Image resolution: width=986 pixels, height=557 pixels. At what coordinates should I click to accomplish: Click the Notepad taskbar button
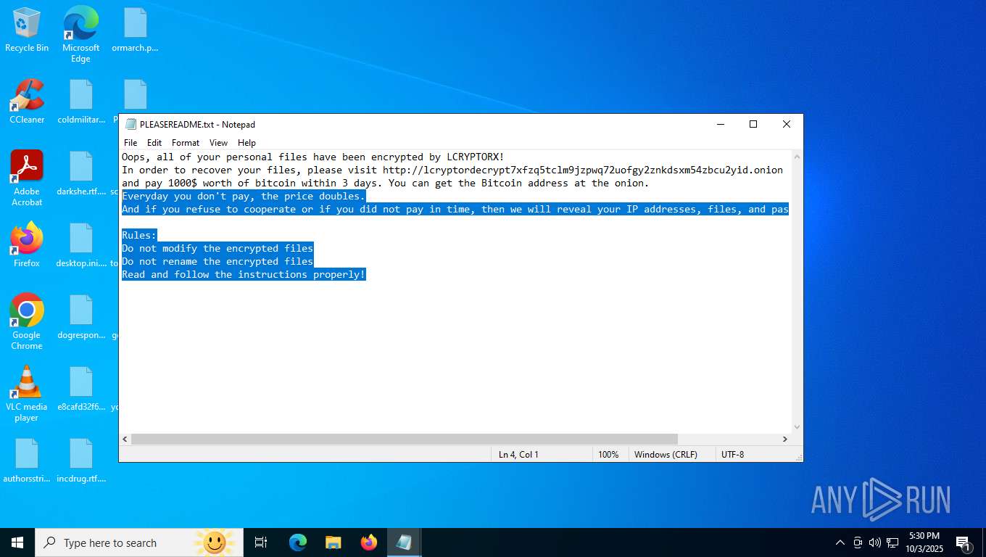pos(405,542)
